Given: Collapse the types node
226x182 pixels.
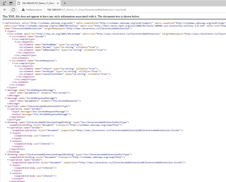Looking at the screenshot, I should 5,31.
